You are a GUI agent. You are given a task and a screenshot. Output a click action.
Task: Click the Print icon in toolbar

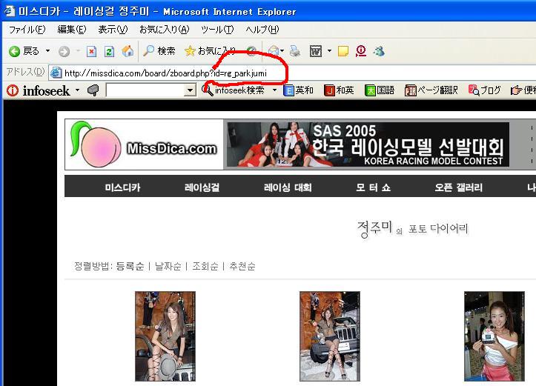pyautogui.click(x=295, y=51)
